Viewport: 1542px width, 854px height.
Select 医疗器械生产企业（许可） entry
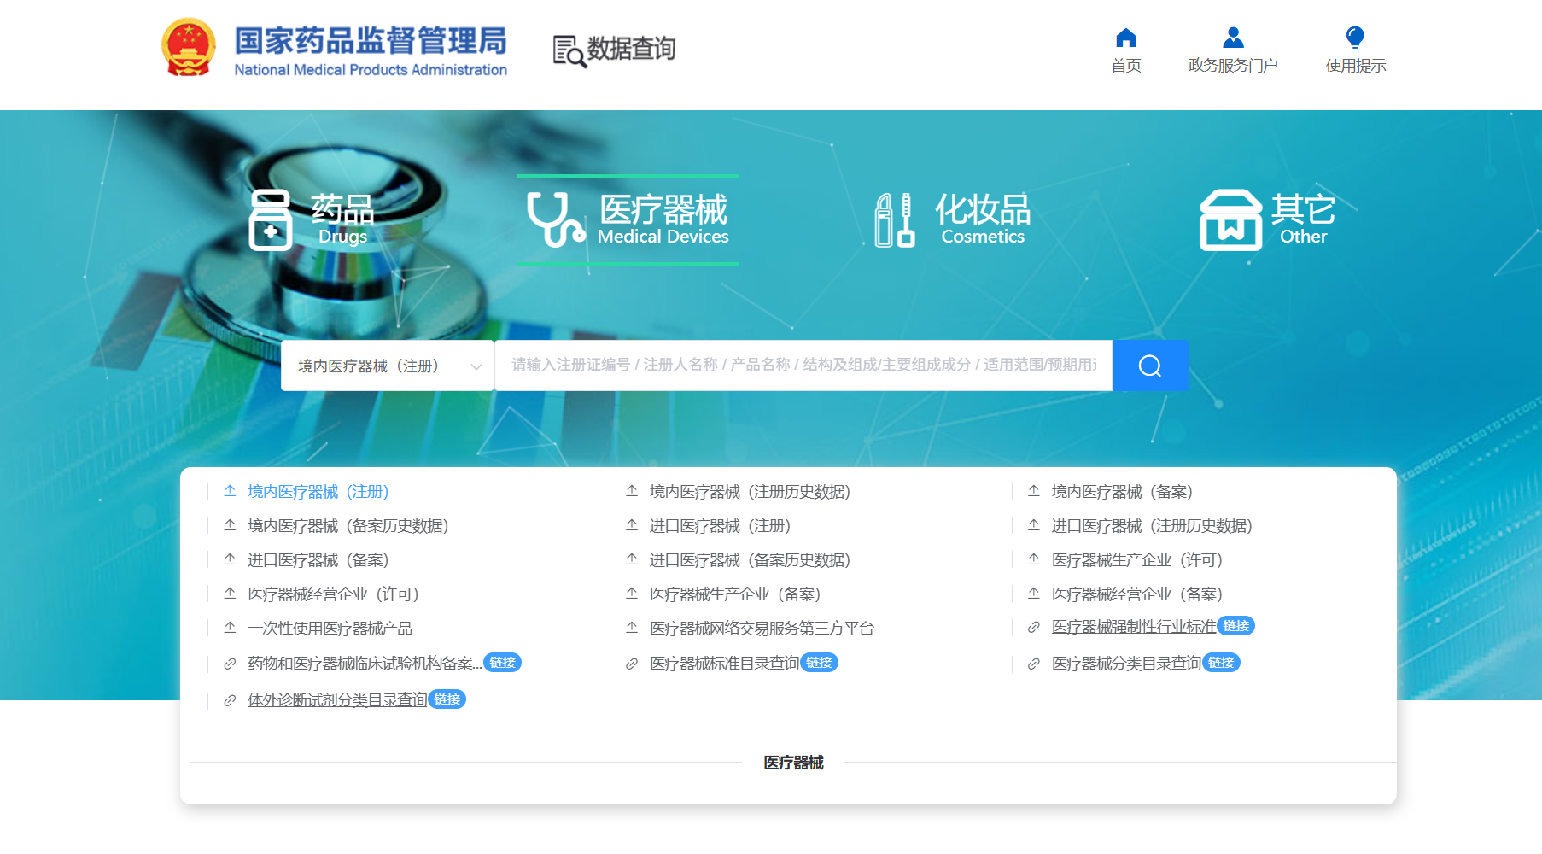click(1136, 560)
